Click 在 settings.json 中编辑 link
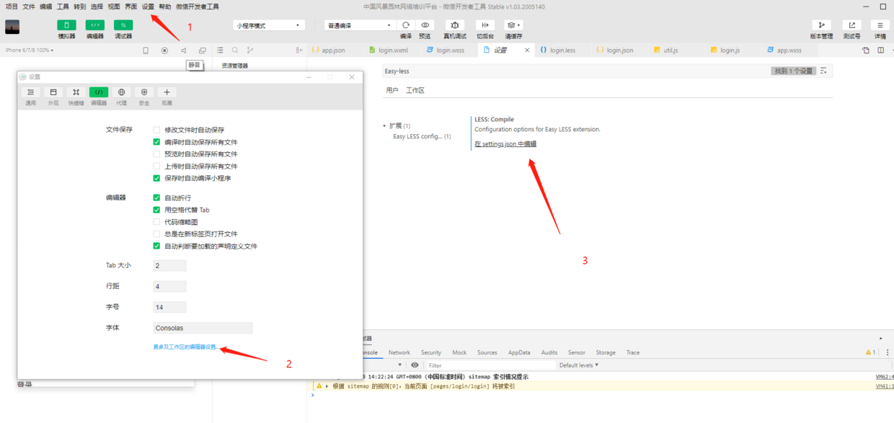894x423 pixels. (505, 144)
